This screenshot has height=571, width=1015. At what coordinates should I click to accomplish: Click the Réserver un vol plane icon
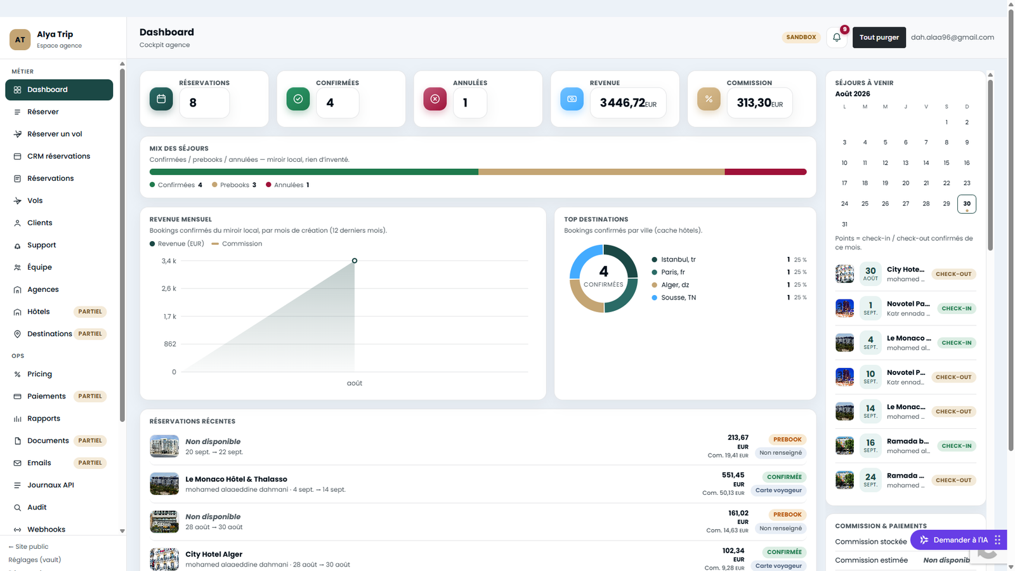click(x=18, y=134)
